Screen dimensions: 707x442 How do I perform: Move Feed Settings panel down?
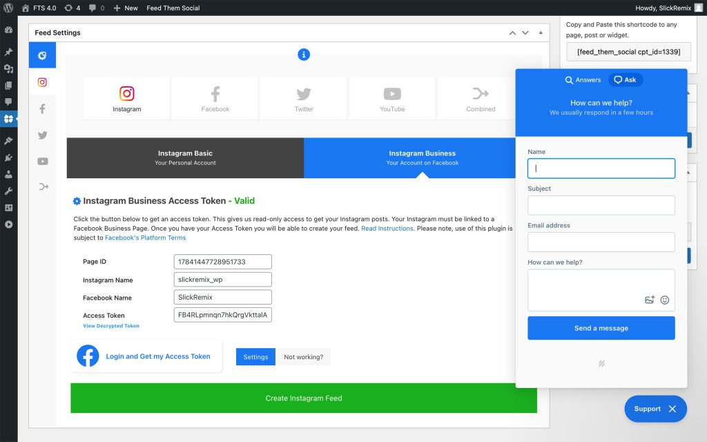click(x=525, y=33)
